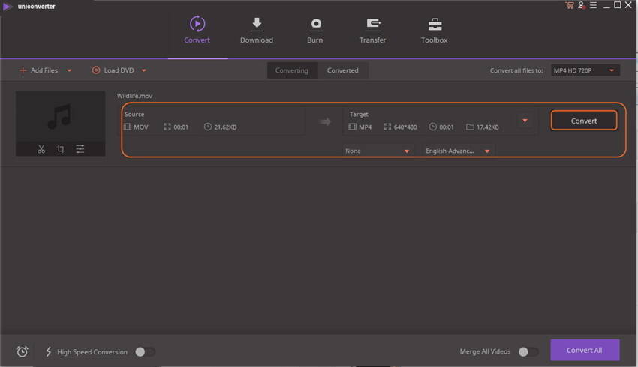The height and width of the screenshot is (367, 638).
Task: Click the uniconverter logo icon
Action: point(8,7)
